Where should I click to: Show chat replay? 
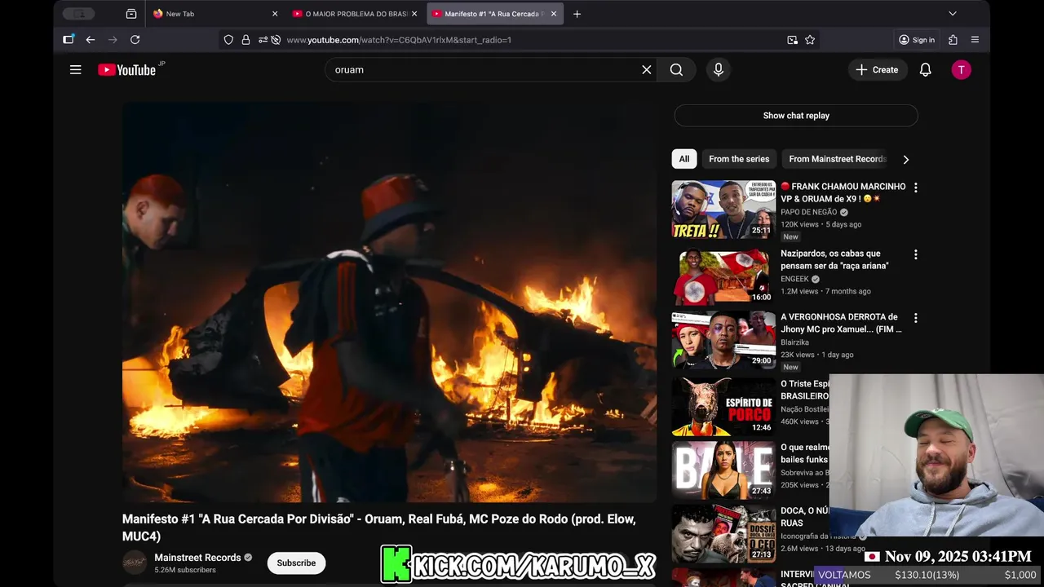click(x=796, y=116)
